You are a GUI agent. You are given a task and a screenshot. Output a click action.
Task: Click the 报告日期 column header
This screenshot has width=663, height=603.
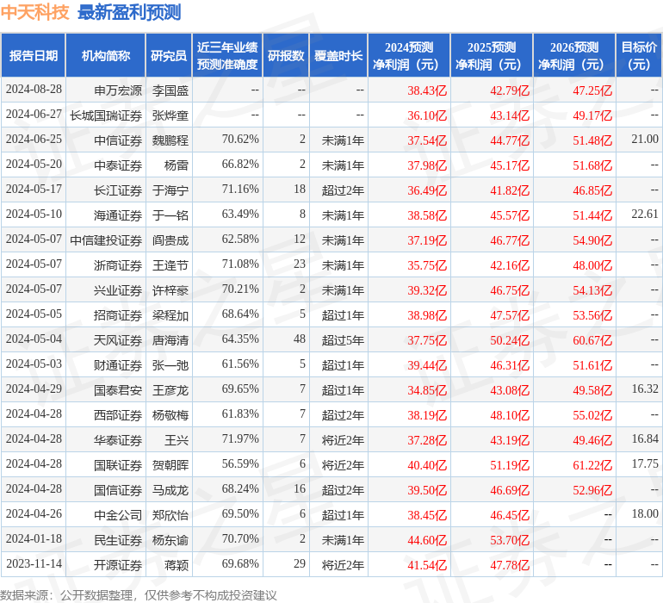click(x=34, y=55)
